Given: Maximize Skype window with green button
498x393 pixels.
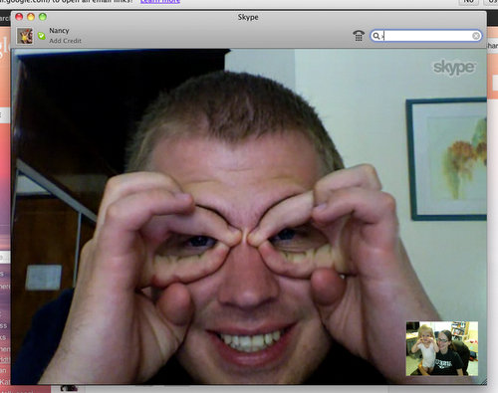Looking at the screenshot, I should coord(43,17).
